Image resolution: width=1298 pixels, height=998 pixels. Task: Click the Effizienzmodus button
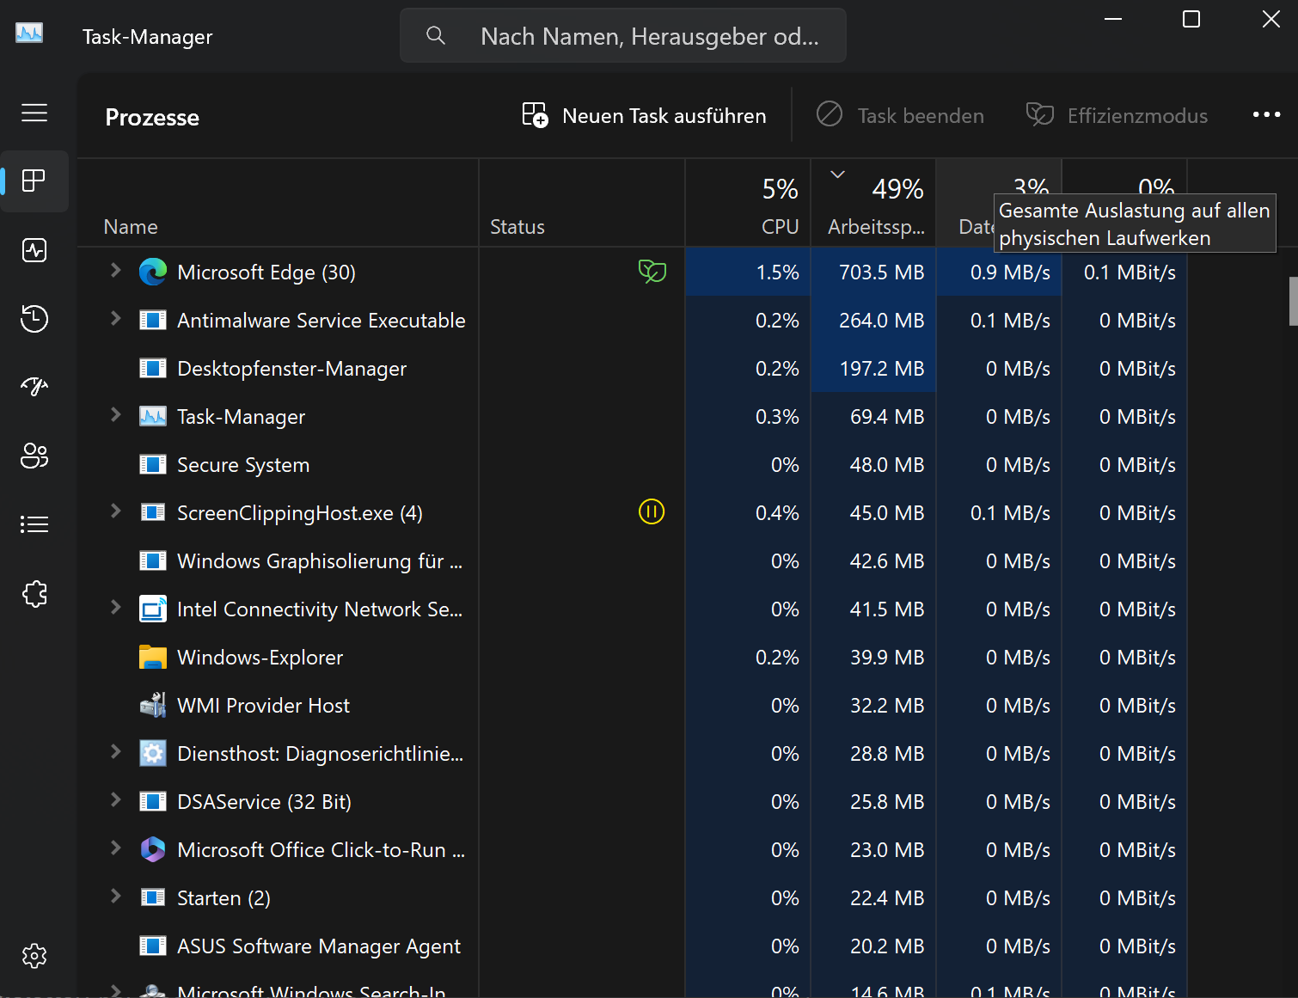[1117, 115]
